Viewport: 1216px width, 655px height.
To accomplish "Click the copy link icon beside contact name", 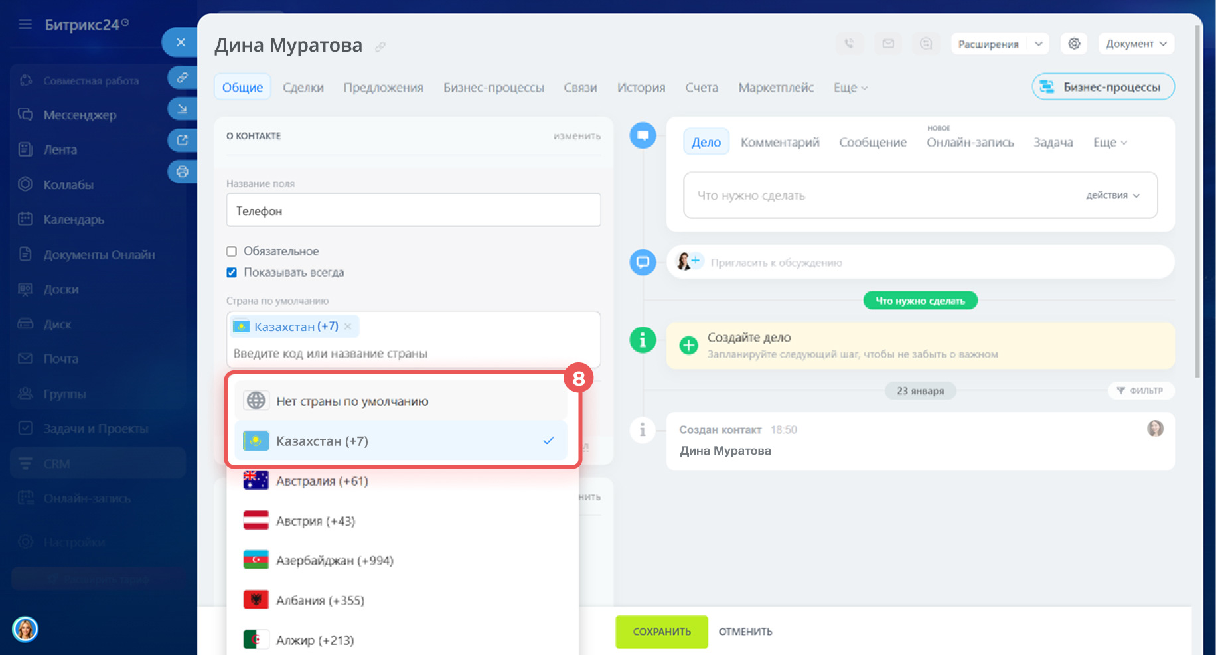I will [380, 46].
